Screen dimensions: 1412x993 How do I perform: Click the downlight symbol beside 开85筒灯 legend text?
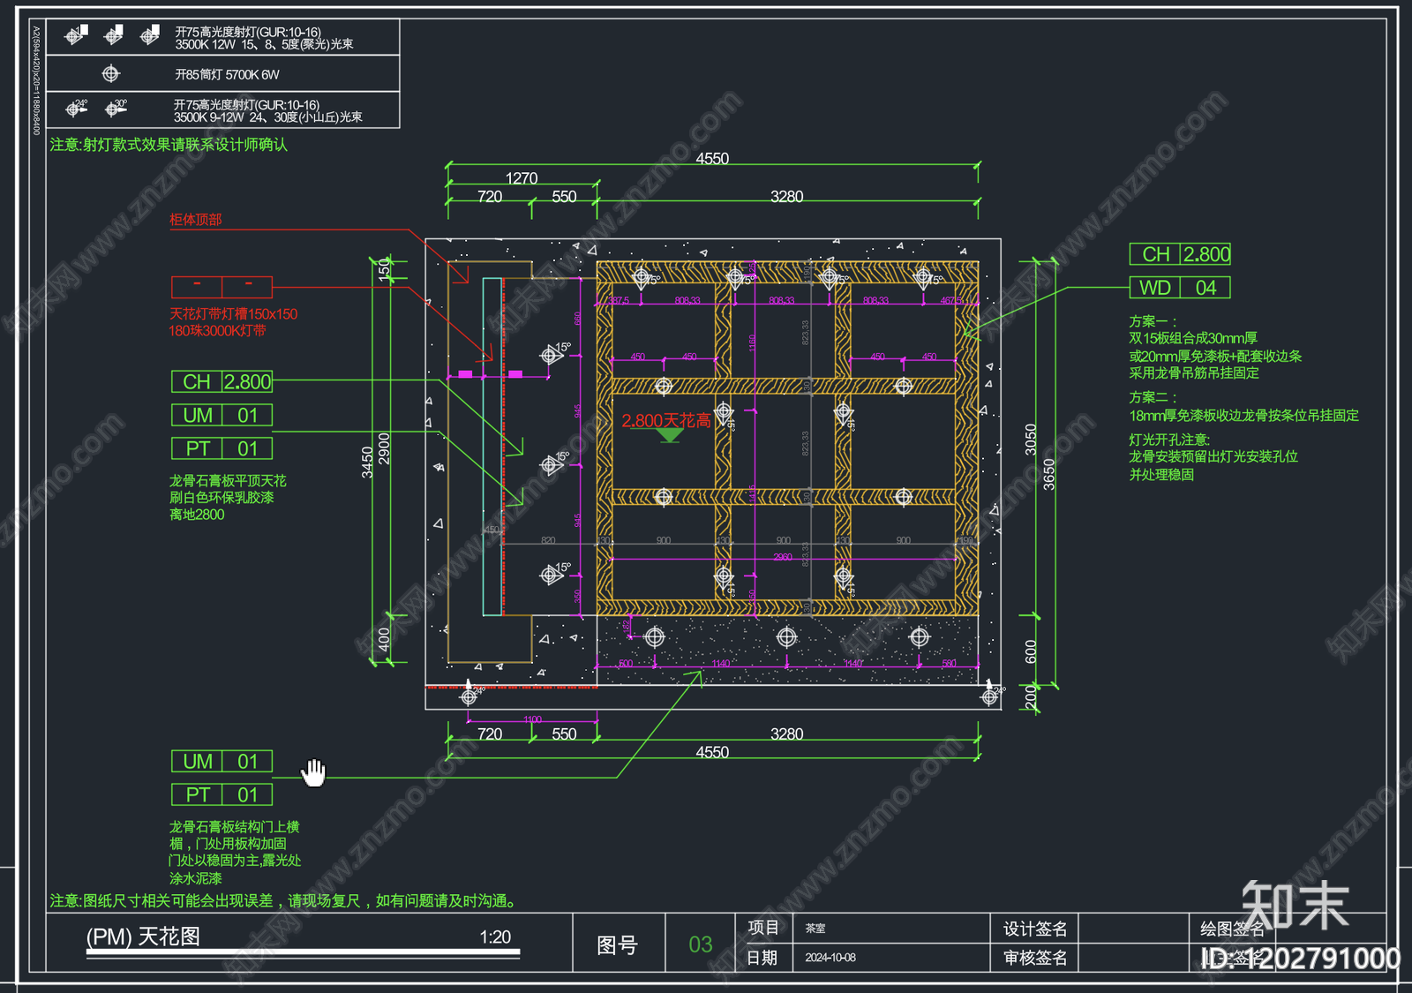pyautogui.click(x=110, y=74)
